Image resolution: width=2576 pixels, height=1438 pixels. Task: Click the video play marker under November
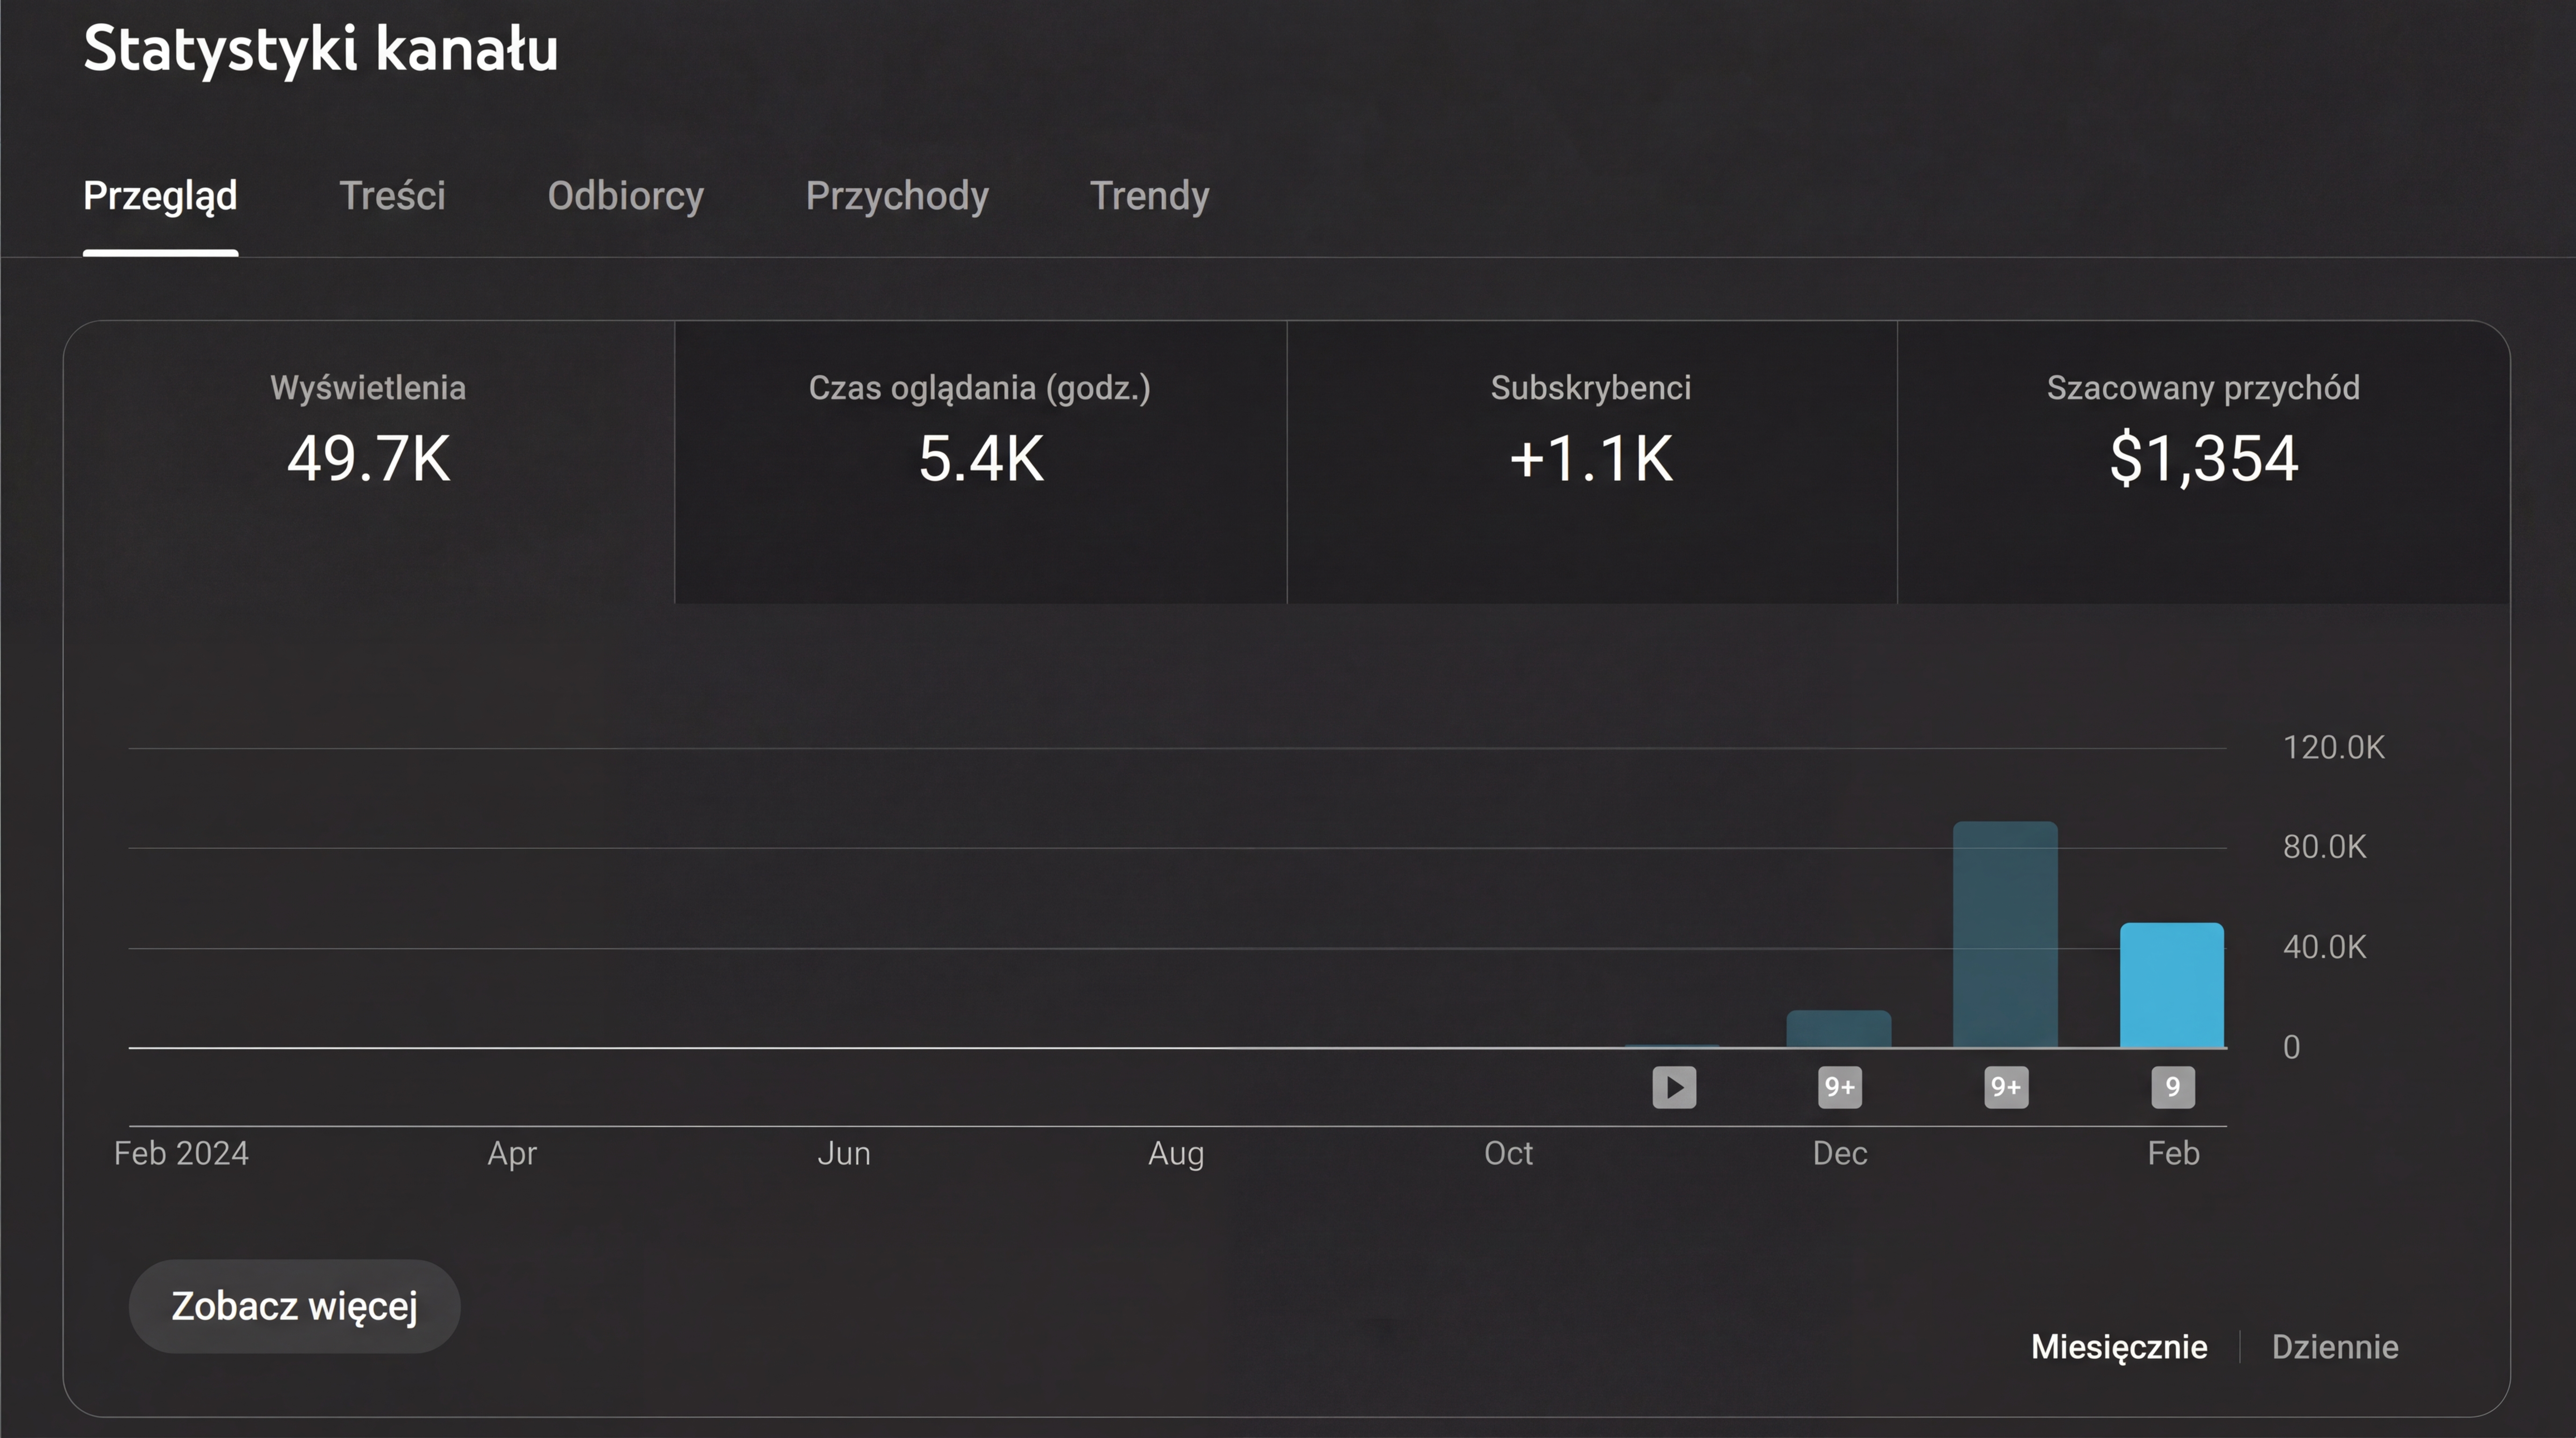1674,1087
